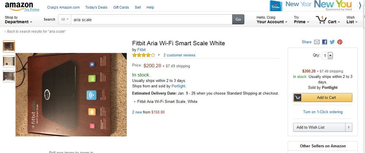Select the third product thumbnail

click(9, 76)
